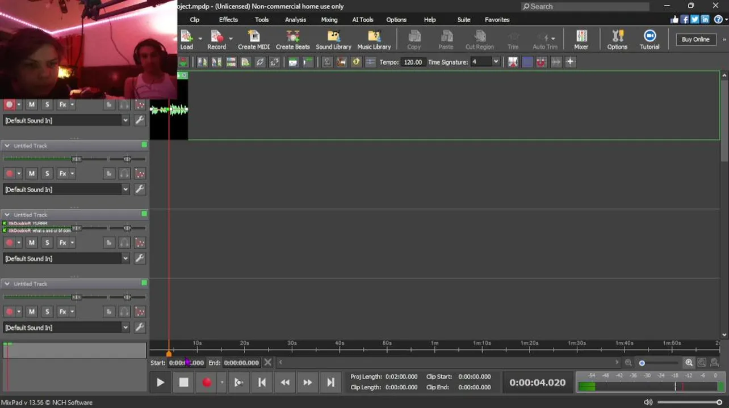Solo the bottom Untitled Track

coord(47,311)
